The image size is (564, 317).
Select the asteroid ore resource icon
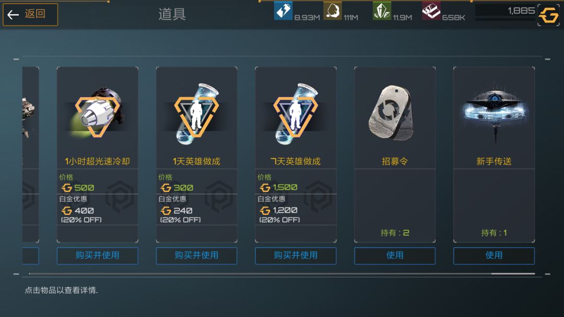point(332,11)
